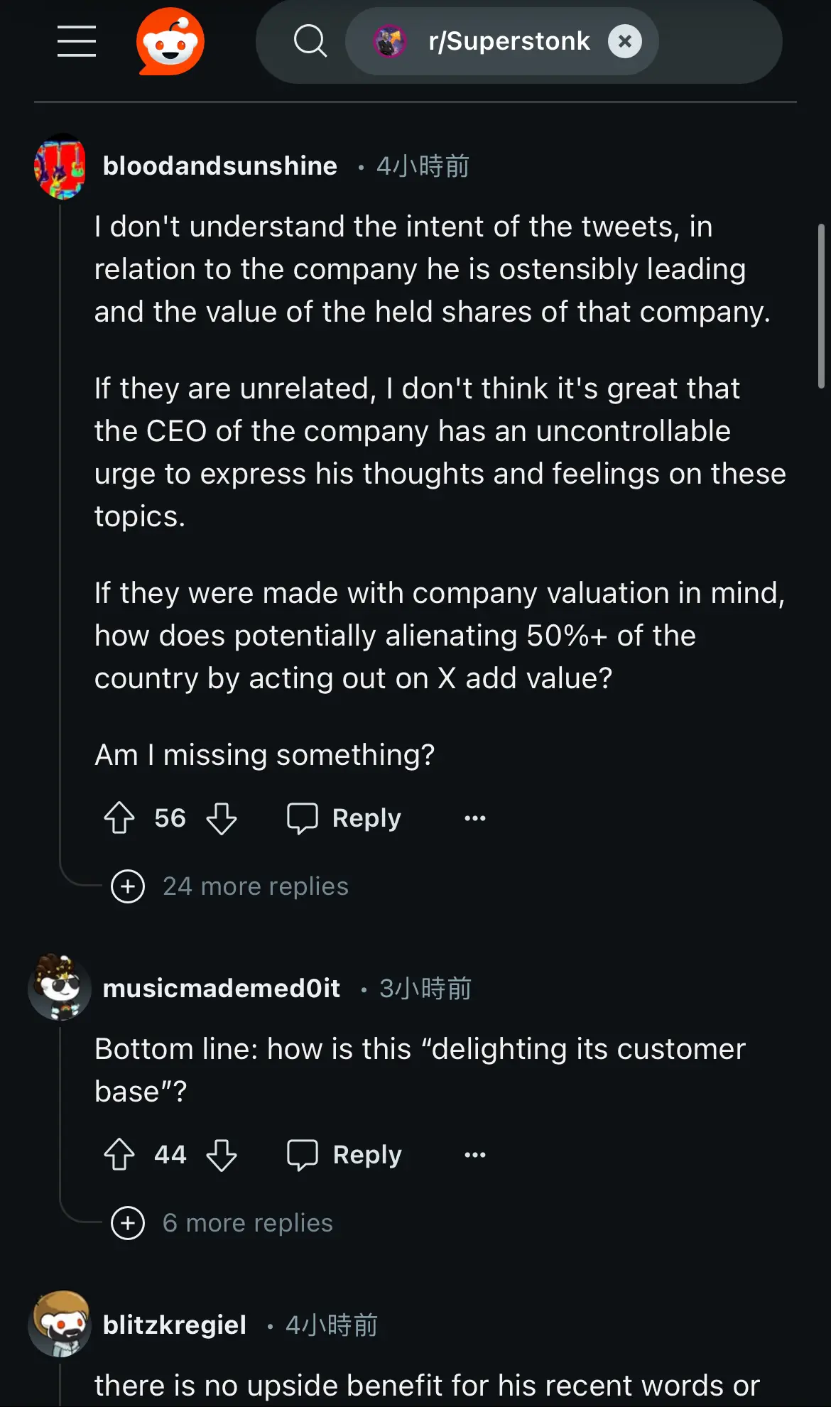Open the hamburger navigation menu
This screenshot has width=831, height=1407.
pyautogui.click(x=77, y=41)
